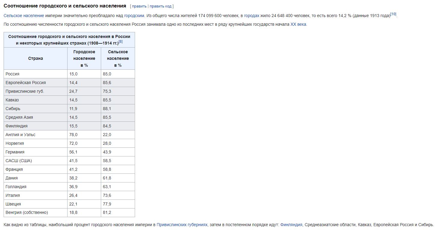The width and height of the screenshot is (442, 230).
Task: Select the 'Голландия' row label
Action: [16, 187]
